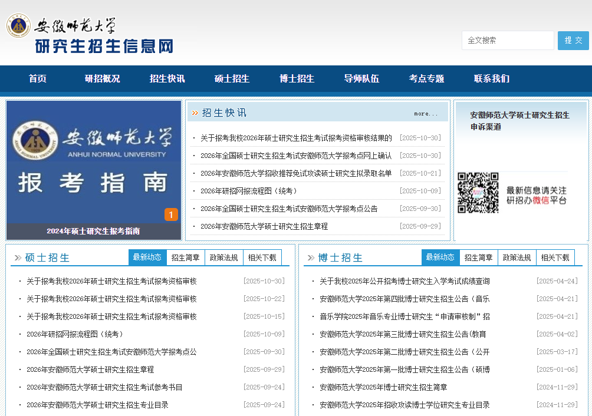592x416 pixels.
Task: Click the 2024年硕士研究生报考指南 caption
Action: click(93, 231)
